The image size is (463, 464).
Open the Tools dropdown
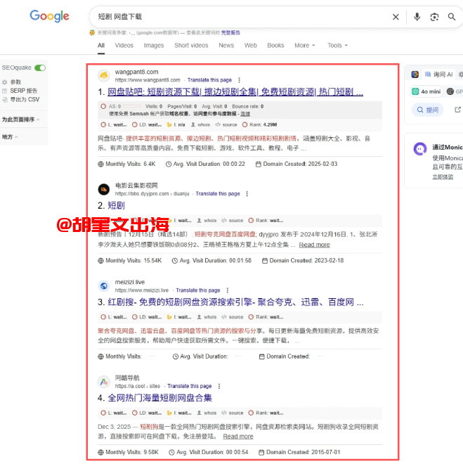coord(337,45)
